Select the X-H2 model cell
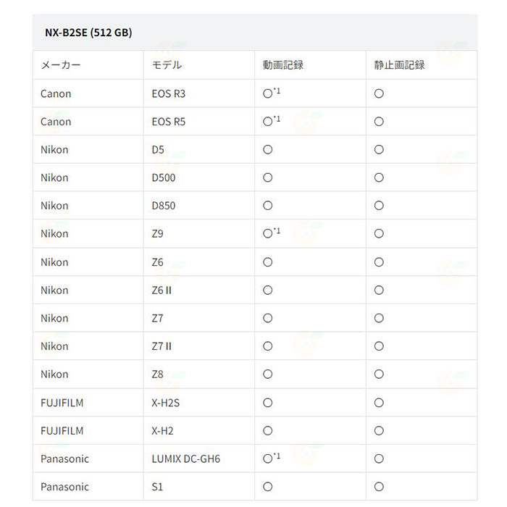Screen dimensions: 507x507 pos(163,431)
